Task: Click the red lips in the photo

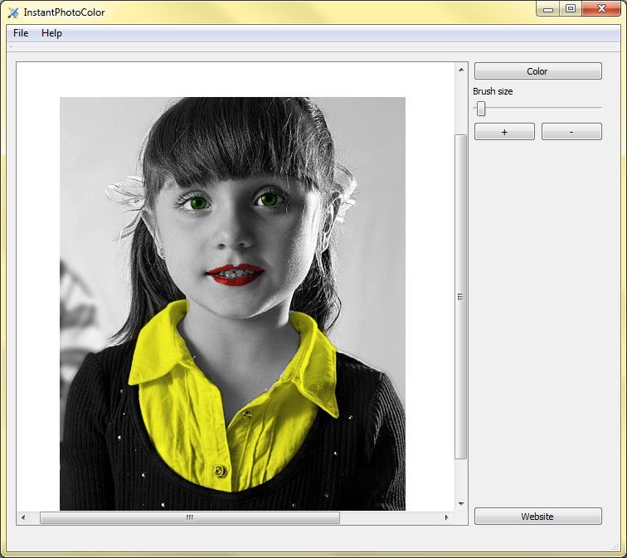Action: pos(236,274)
